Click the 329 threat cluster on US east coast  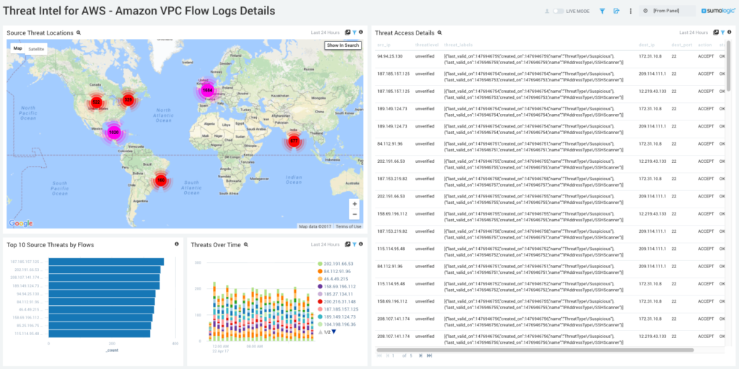128,99
